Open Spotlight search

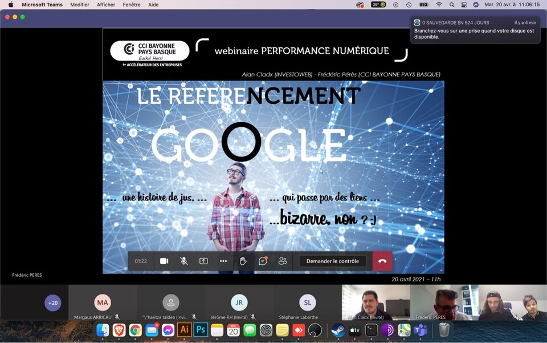pyautogui.click(x=452, y=5)
